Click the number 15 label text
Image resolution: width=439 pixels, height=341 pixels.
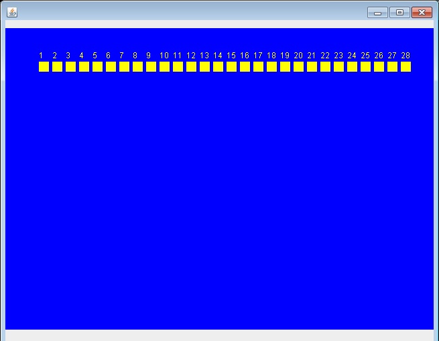231,56
